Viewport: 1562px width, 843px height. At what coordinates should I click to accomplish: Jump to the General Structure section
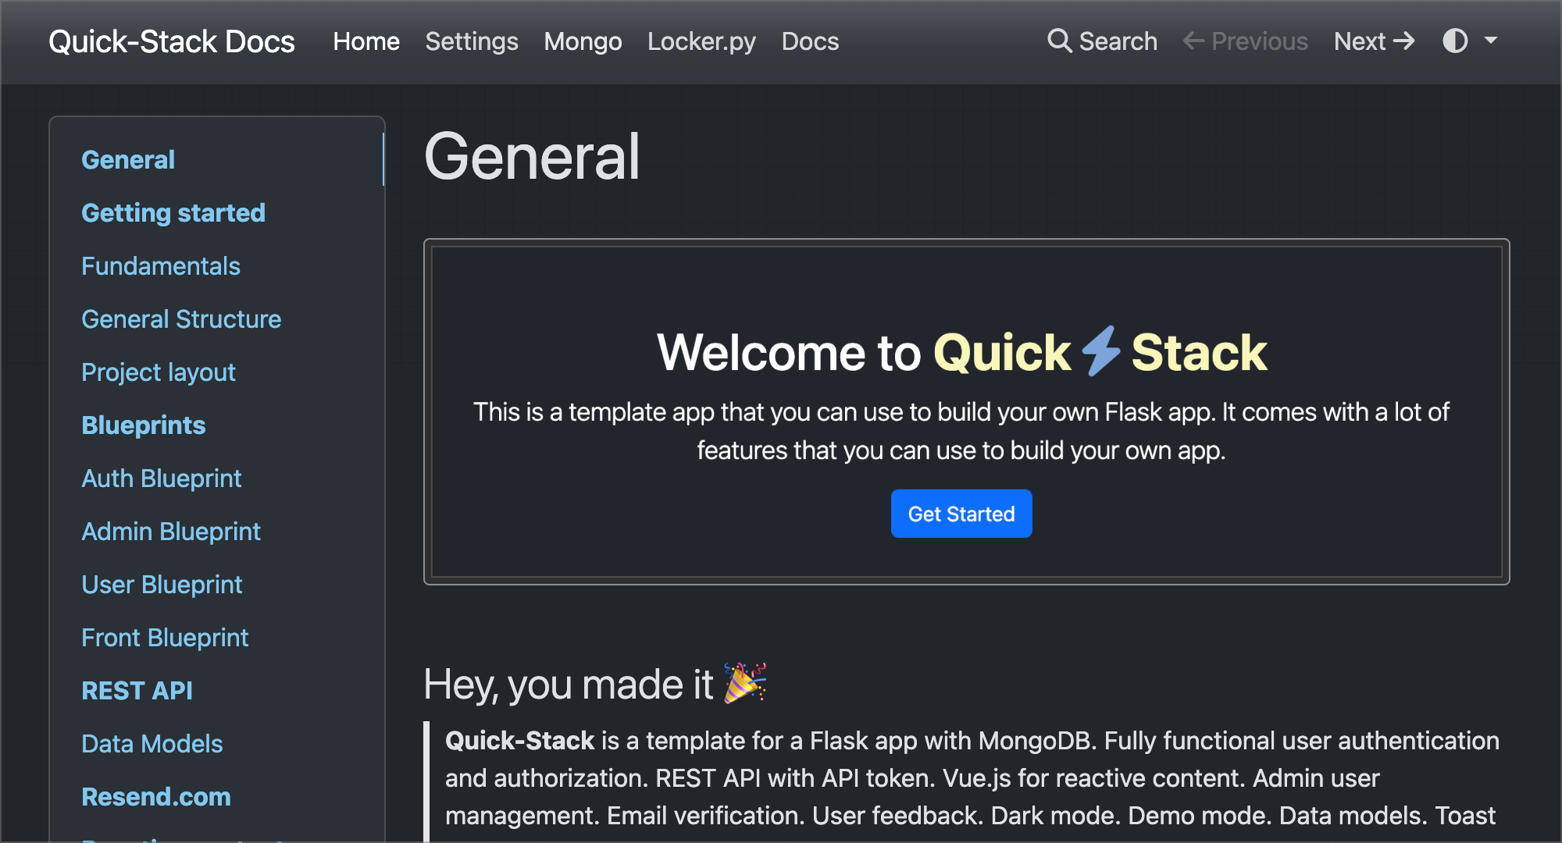click(181, 319)
